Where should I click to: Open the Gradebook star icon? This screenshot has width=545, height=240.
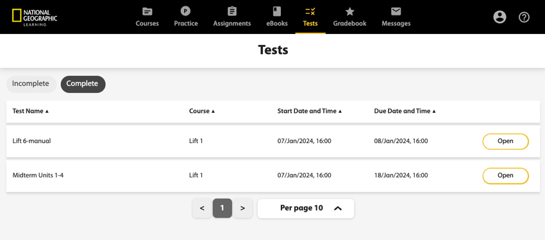tap(349, 12)
